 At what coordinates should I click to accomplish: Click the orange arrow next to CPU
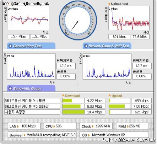54,126
